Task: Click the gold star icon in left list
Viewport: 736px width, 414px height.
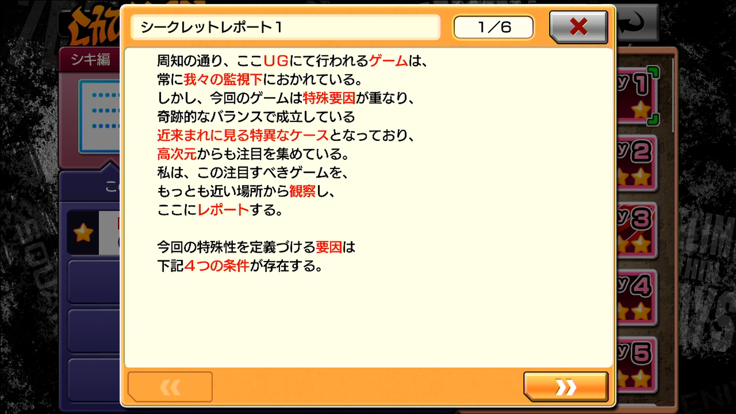Action: [x=83, y=233]
